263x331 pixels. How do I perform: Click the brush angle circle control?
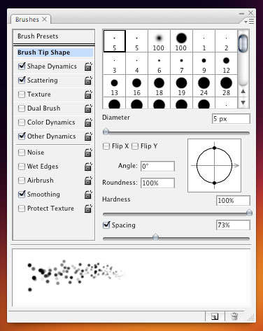tap(214, 166)
